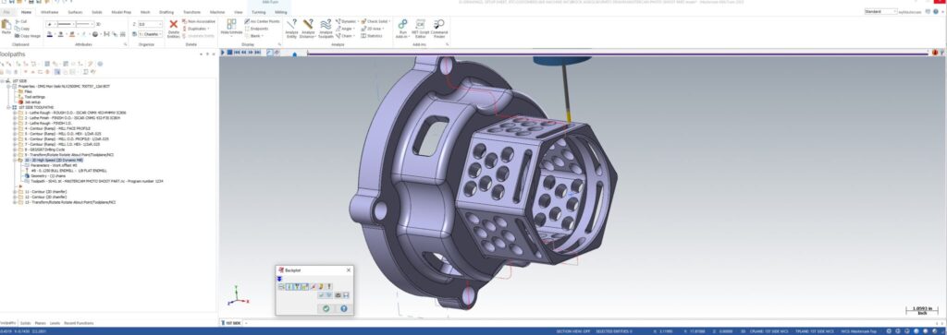Click the green OK checkmark in Backplot dialog

[326, 308]
